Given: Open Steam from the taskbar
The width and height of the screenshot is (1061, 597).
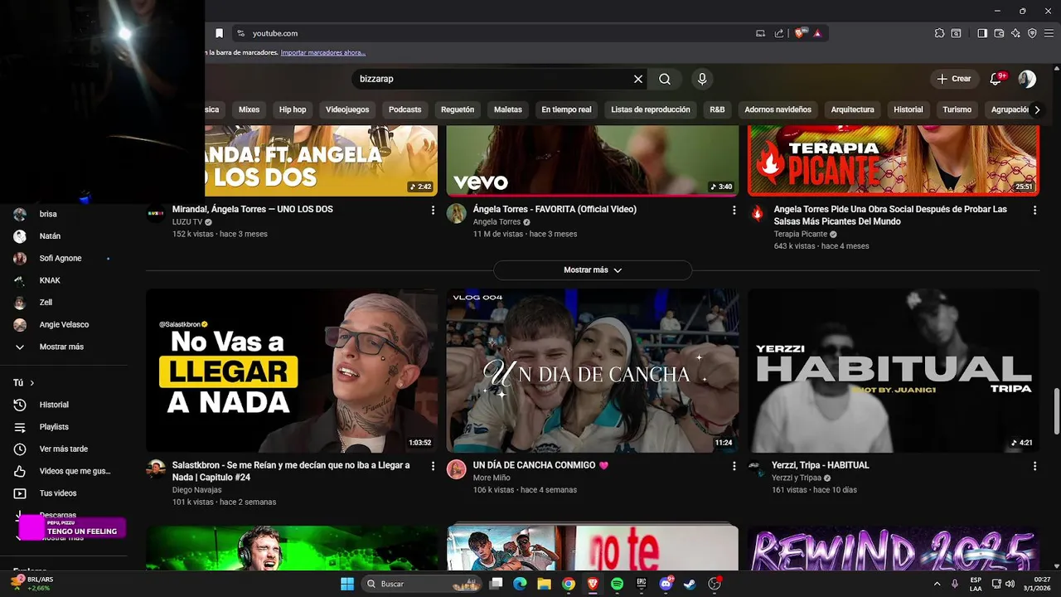Looking at the screenshot, I should coord(690,584).
